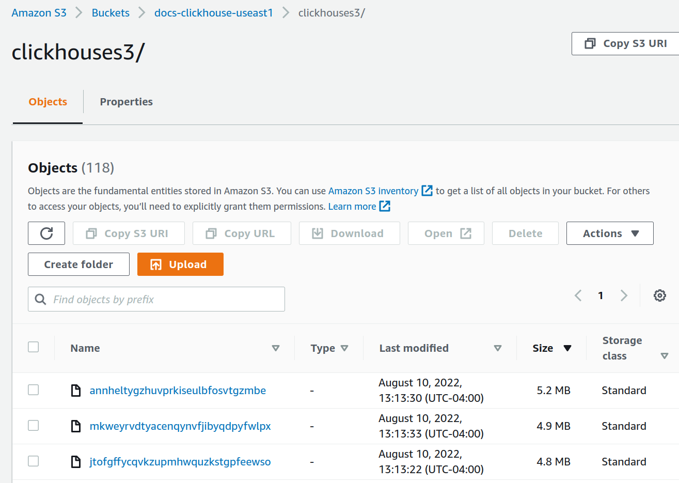Check the checkbox for jtofgffycqvkzupmhwquzkstgpfeewso
Image resolution: width=679 pixels, height=483 pixels.
pos(33,461)
